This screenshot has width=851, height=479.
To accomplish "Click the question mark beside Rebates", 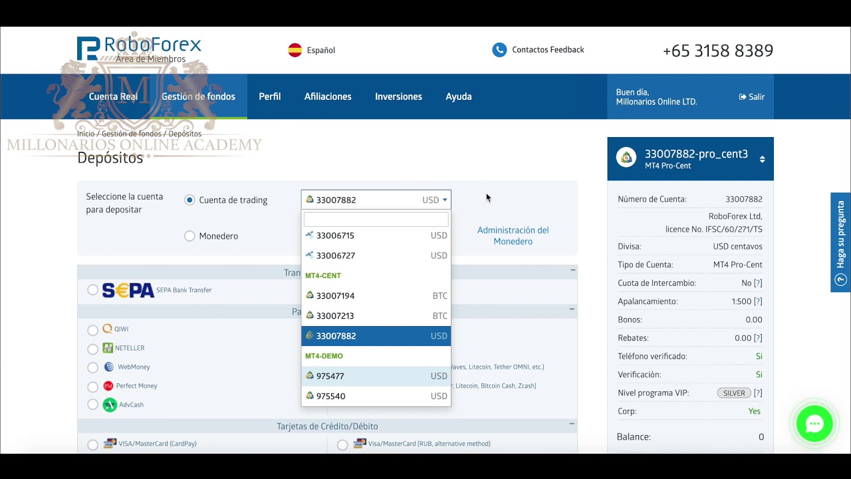I will tap(758, 338).
